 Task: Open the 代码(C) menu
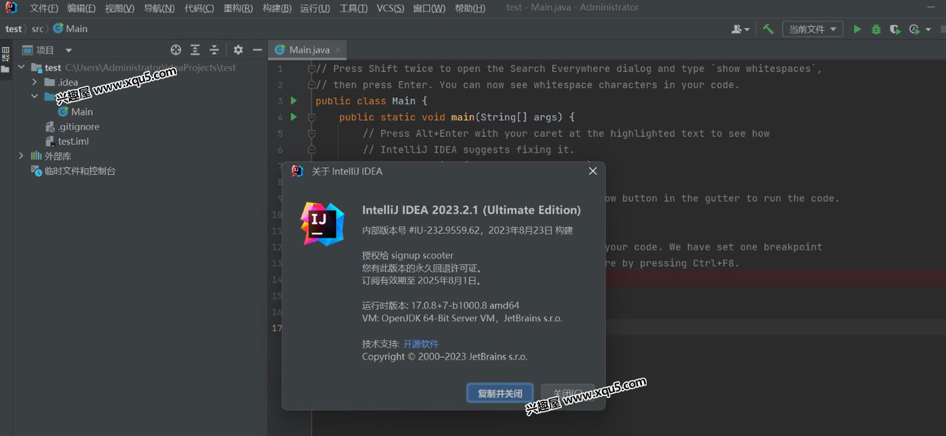199,9
